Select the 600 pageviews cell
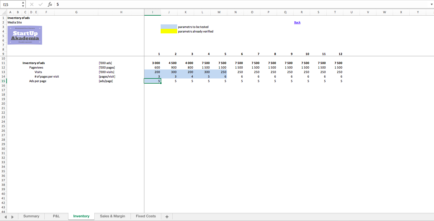This screenshot has height=221, width=434. 153,68
